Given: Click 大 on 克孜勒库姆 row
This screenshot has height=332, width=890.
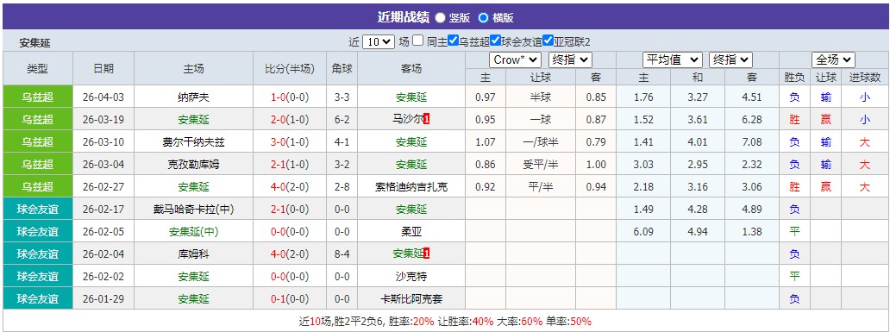Looking at the screenshot, I should click(864, 165).
